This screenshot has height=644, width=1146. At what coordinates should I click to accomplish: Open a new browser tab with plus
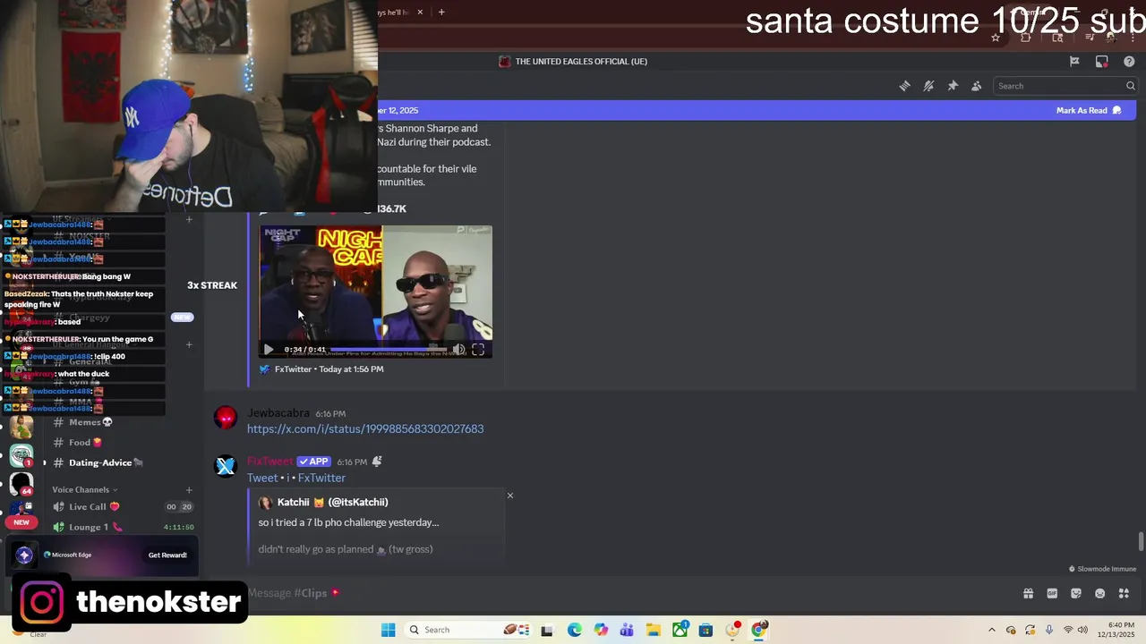point(441,13)
